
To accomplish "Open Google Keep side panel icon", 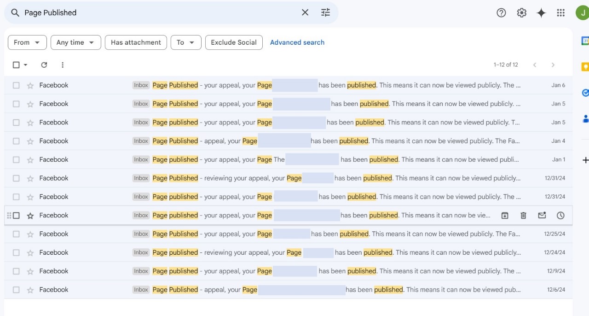I will point(585,67).
